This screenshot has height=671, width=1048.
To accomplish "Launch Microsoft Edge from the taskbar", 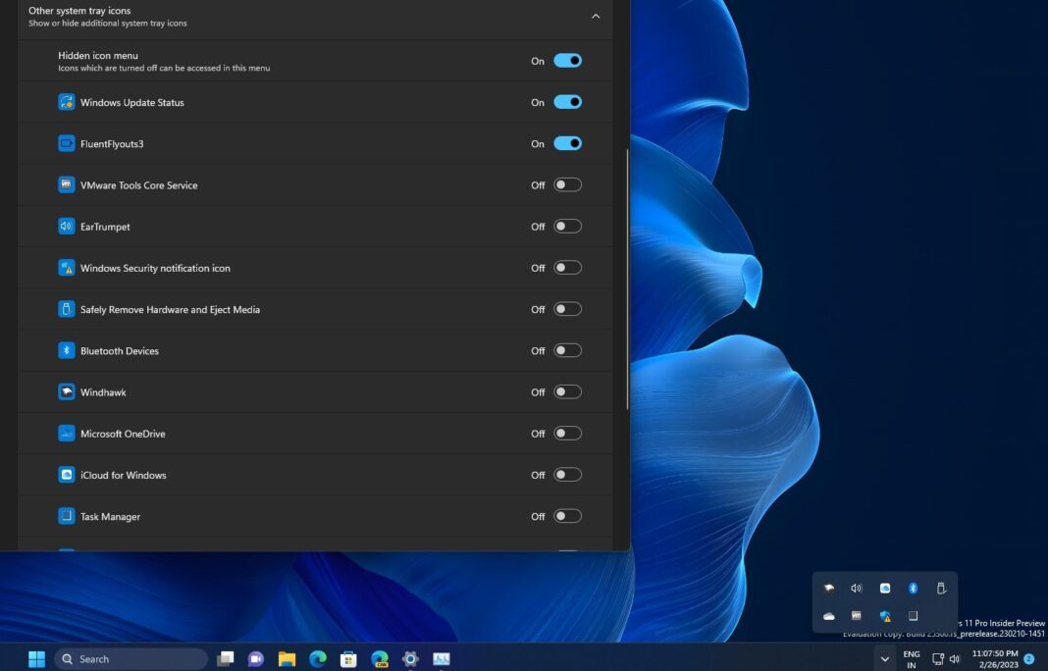I will (316, 658).
